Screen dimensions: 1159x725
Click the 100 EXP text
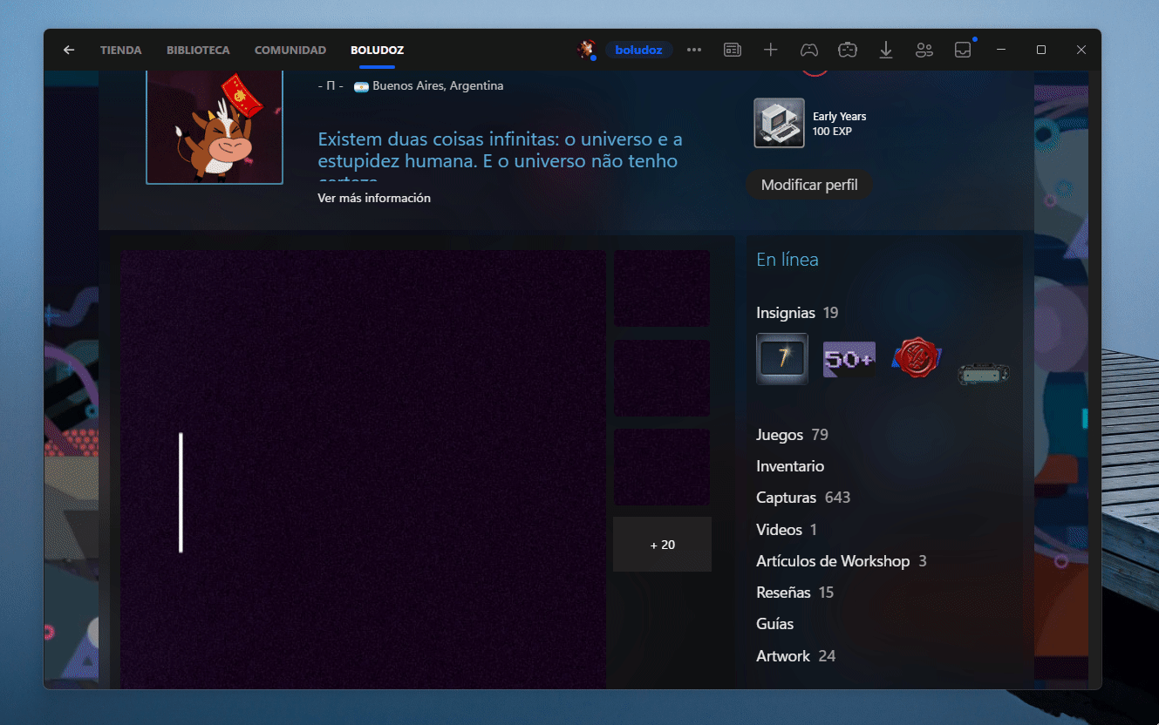coord(832,132)
